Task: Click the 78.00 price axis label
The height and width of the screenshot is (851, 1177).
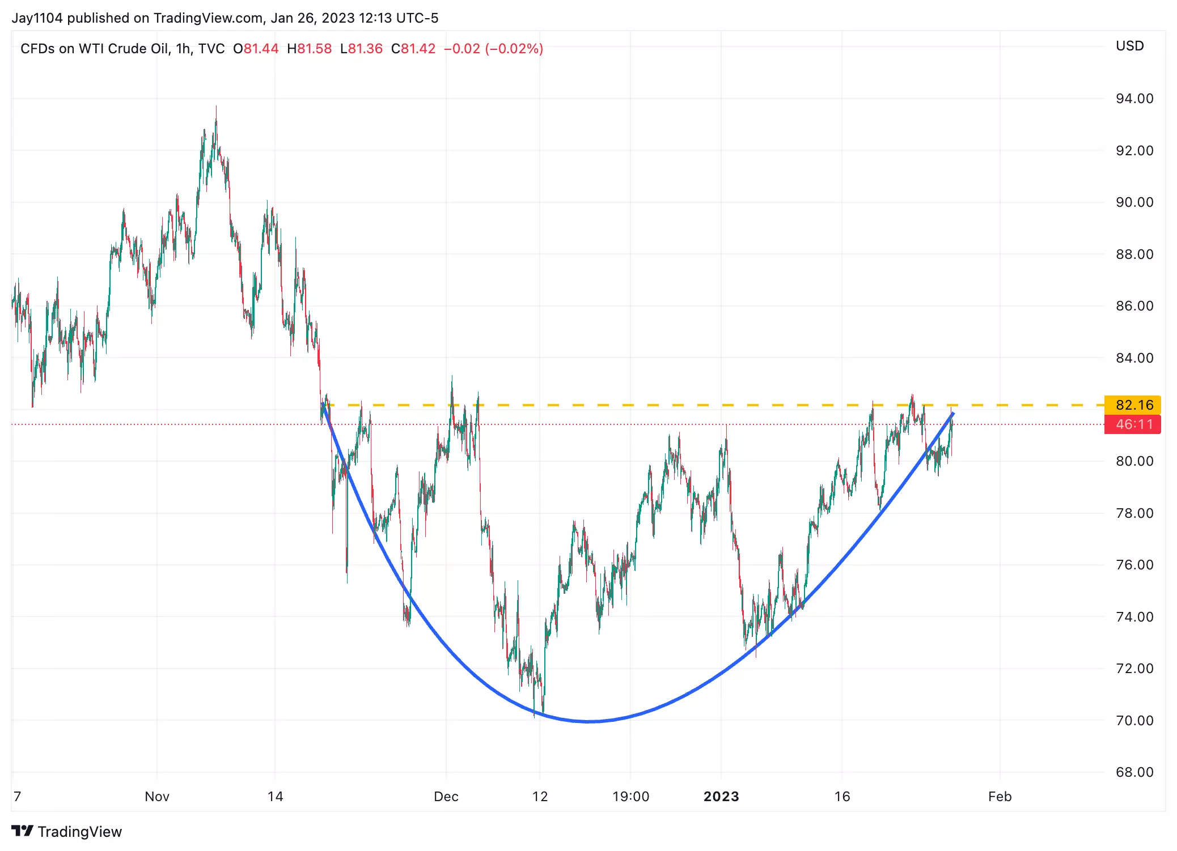Action: [x=1134, y=513]
